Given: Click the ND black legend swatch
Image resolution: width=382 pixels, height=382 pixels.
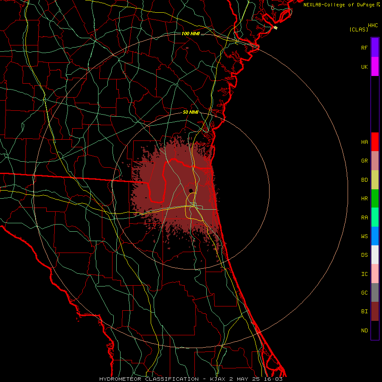Looking at the screenshot, I should (375, 330).
